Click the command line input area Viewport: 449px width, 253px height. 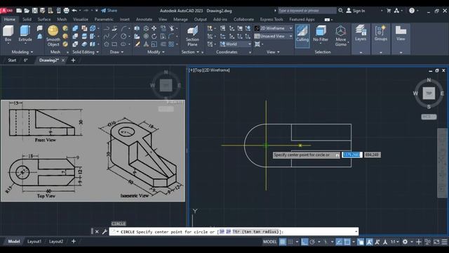pyautogui.click(x=234, y=231)
